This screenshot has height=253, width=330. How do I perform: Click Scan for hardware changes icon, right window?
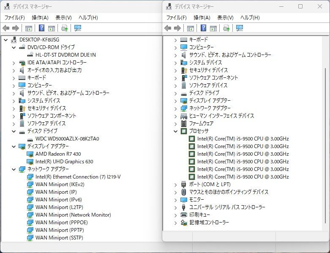pos(240,28)
